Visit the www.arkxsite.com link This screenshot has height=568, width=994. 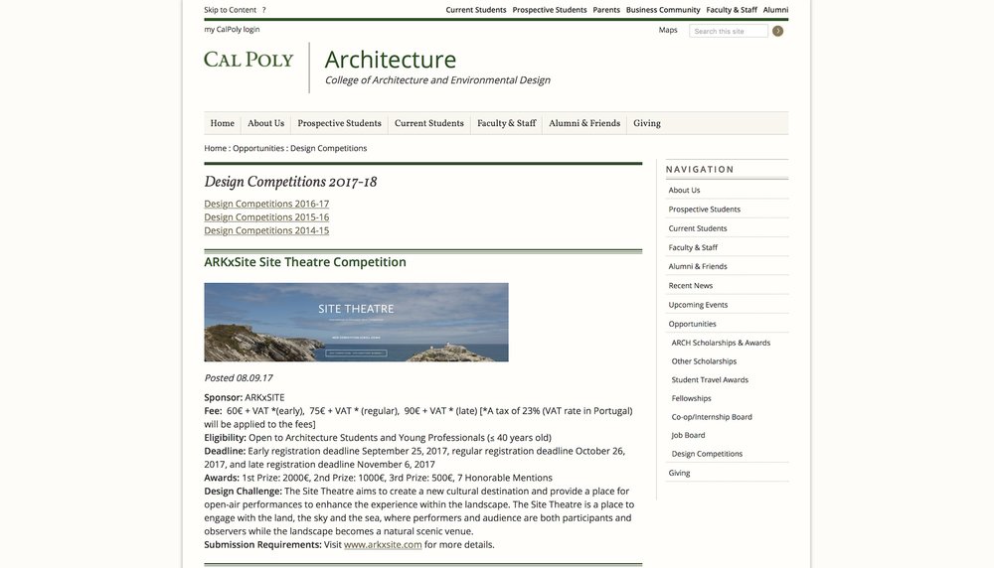pyautogui.click(x=383, y=544)
